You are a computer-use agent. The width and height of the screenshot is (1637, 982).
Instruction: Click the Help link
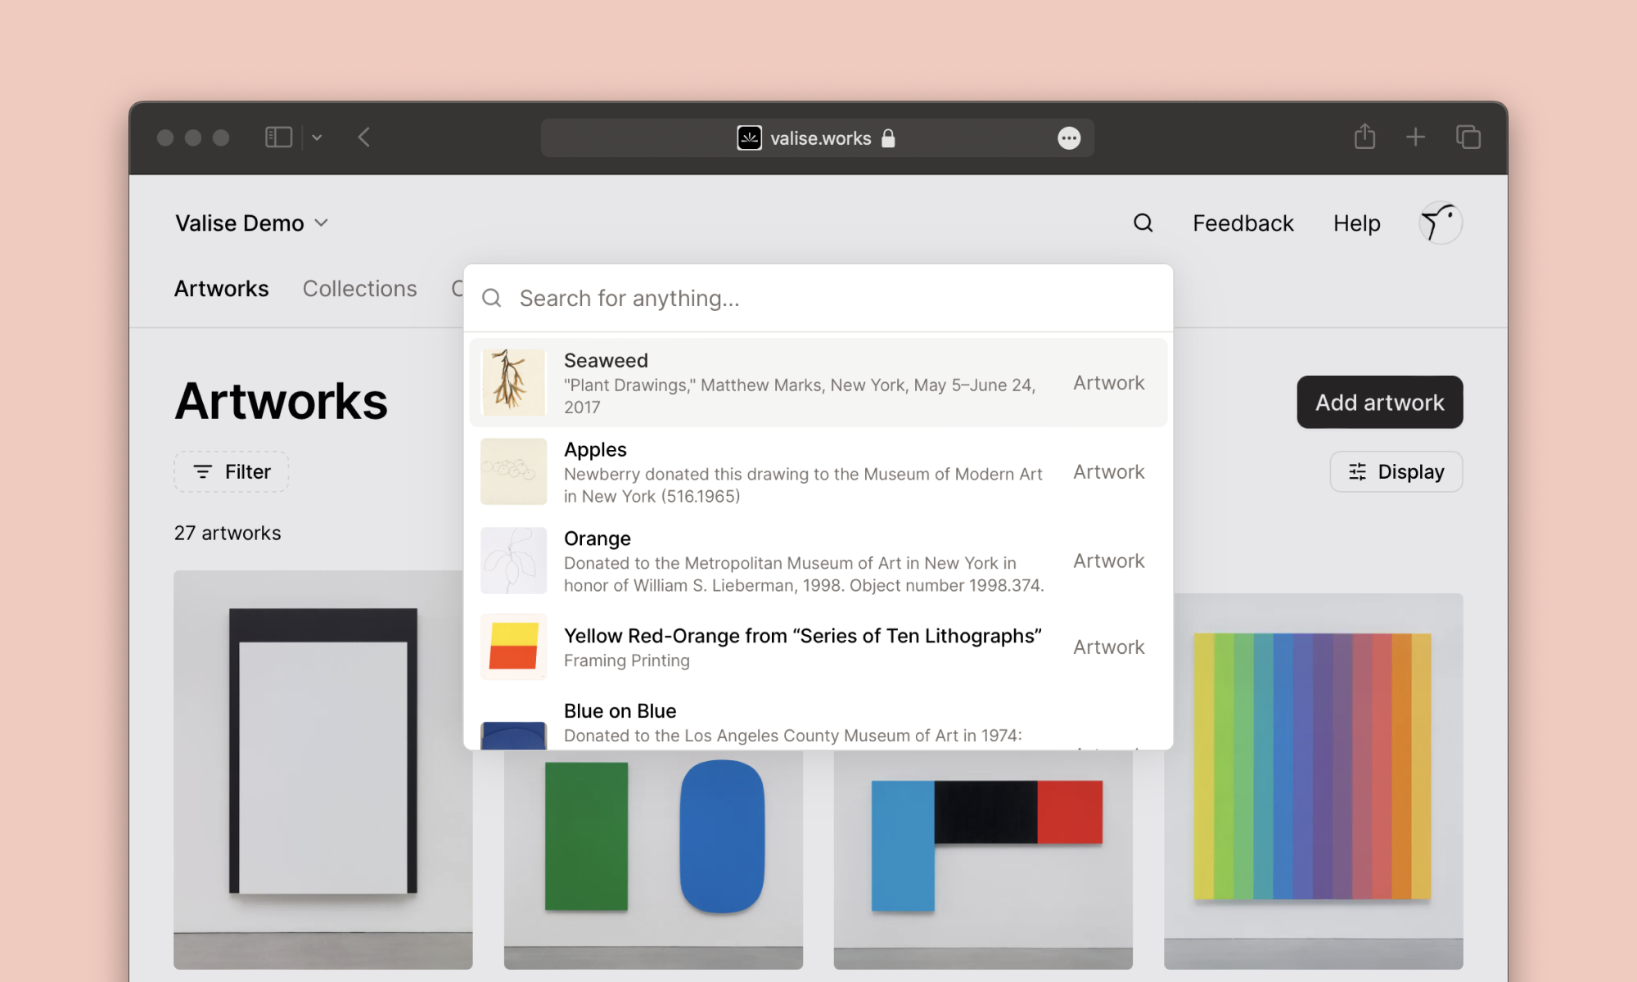pyautogui.click(x=1356, y=223)
